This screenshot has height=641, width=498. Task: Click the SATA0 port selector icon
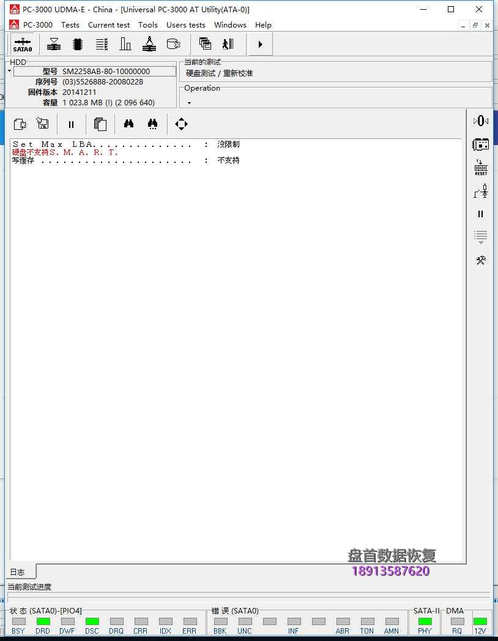coord(23,44)
